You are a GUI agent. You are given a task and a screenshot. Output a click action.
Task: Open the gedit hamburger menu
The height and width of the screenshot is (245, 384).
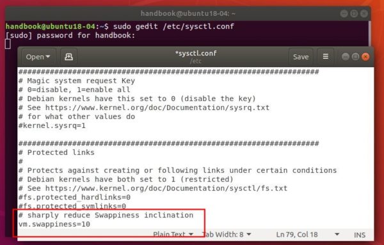click(326, 57)
